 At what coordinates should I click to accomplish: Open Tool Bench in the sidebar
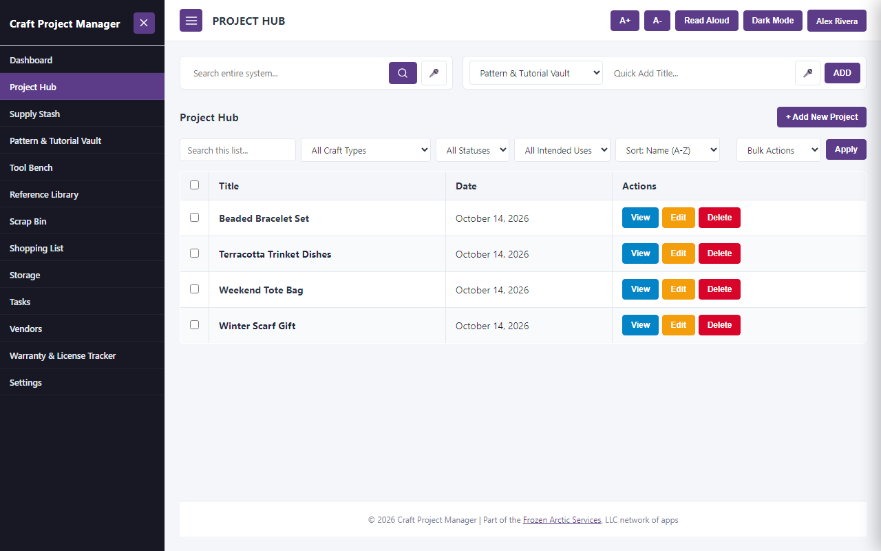(x=82, y=167)
